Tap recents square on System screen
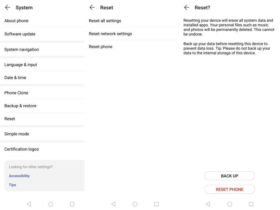Viewport: 280px width, 210px height. (x=72, y=204)
